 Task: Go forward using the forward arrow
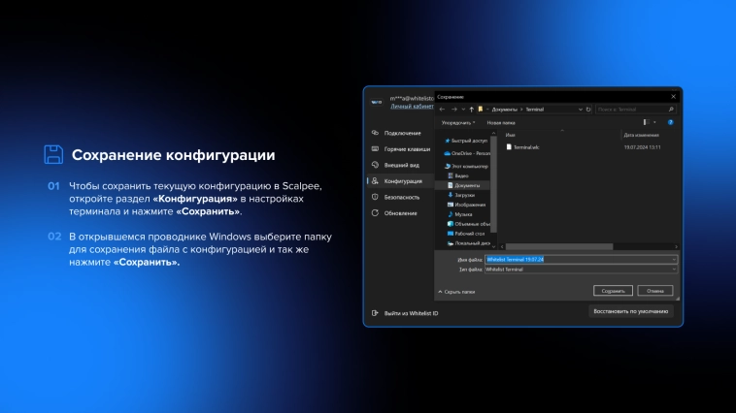click(x=453, y=110)
